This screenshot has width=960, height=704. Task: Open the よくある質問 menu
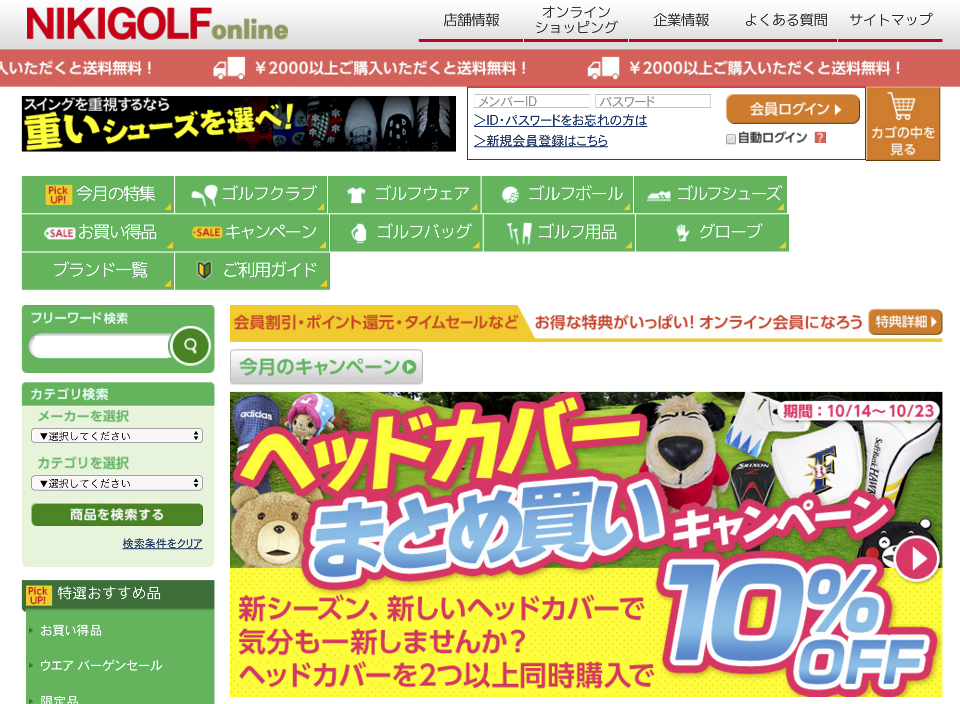tap(786, 21)
